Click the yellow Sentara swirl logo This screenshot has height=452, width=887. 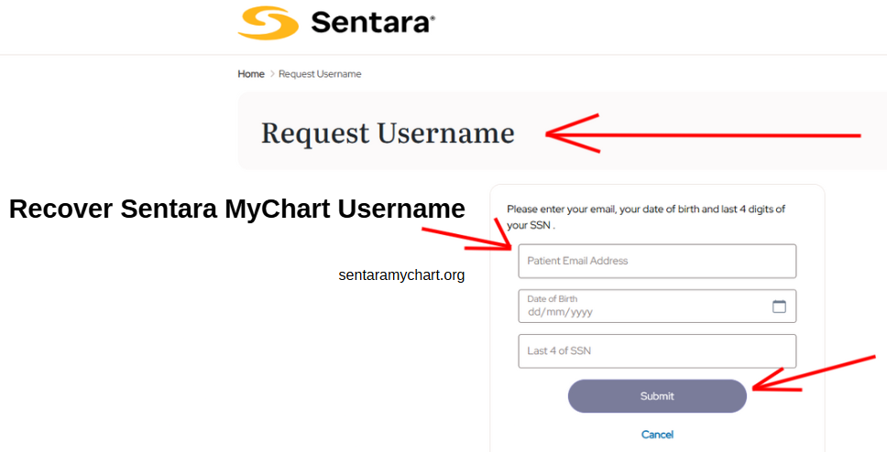coord(268,23)
